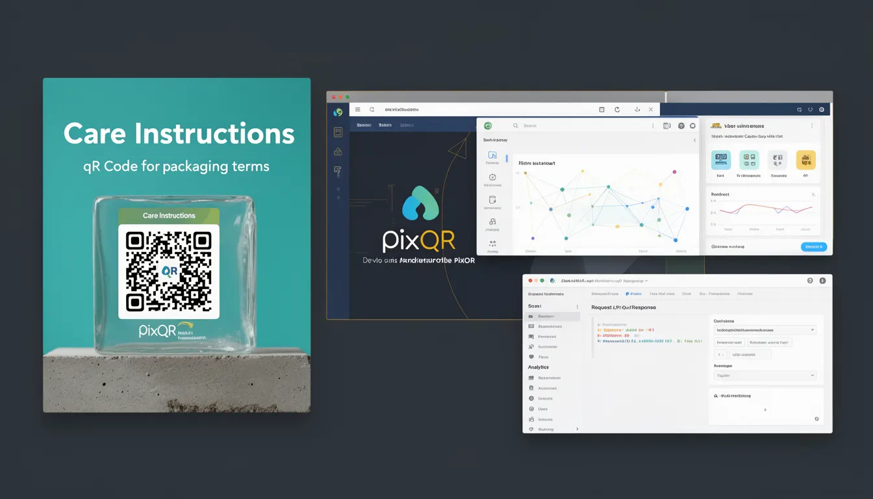Image resolution: width=873 pixels, height=499 pixels.
Task: Click the dashboard Search field
Action: point(578,126)
